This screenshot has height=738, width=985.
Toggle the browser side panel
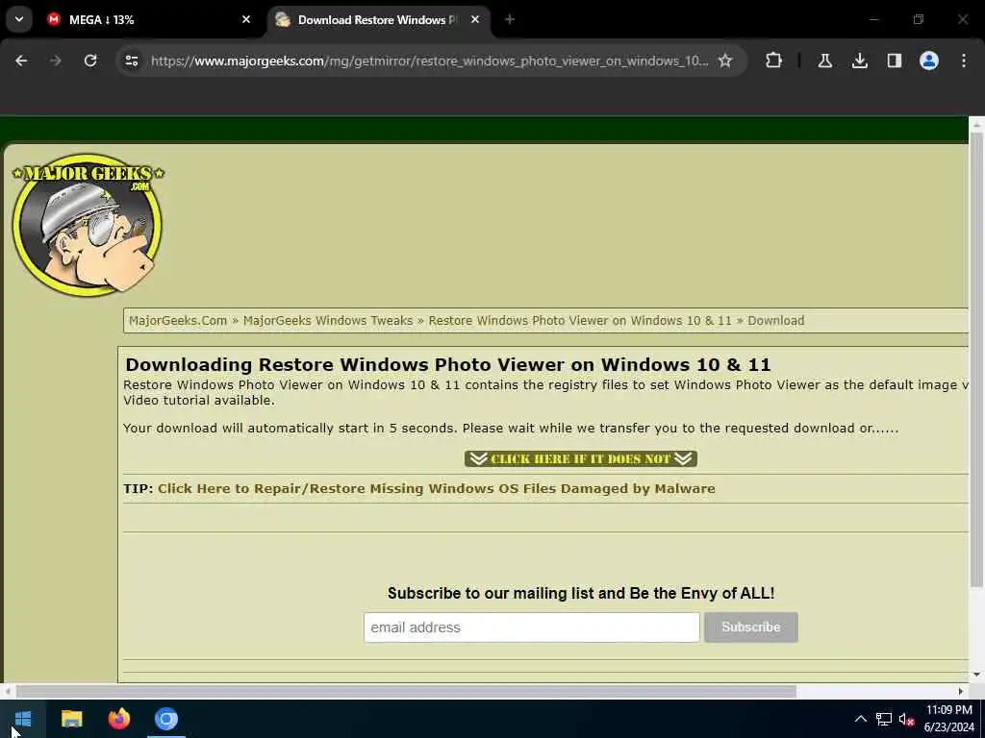click(x=895, y=61)
